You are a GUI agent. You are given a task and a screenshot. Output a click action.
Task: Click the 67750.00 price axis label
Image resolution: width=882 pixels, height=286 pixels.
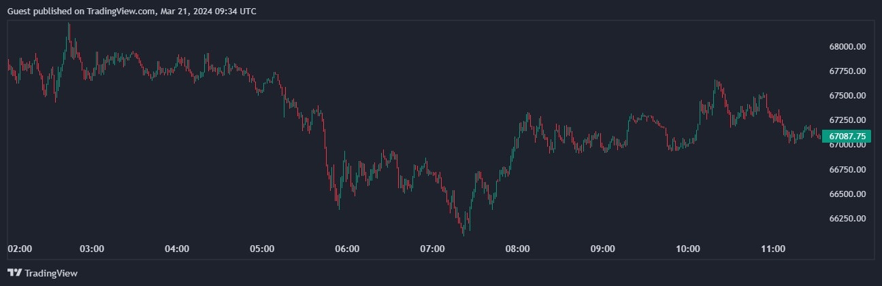(x=847, y=71)
